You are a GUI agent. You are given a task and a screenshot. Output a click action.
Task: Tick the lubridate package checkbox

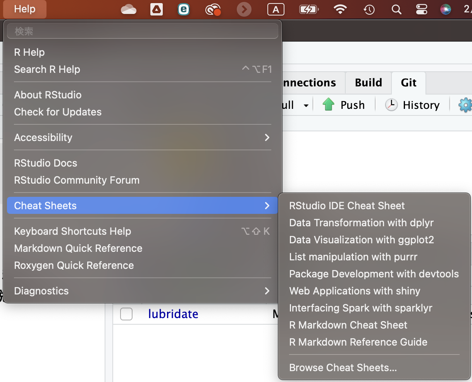click(x=126, y=314)
